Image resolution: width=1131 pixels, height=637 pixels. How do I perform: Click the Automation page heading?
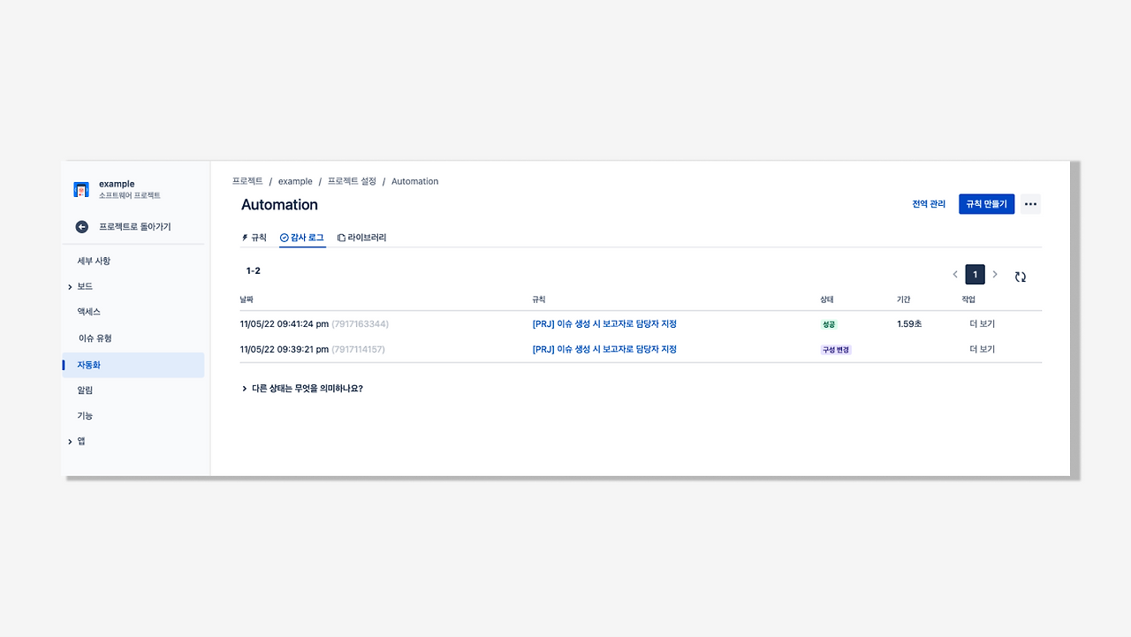click(x=279, y=205)
